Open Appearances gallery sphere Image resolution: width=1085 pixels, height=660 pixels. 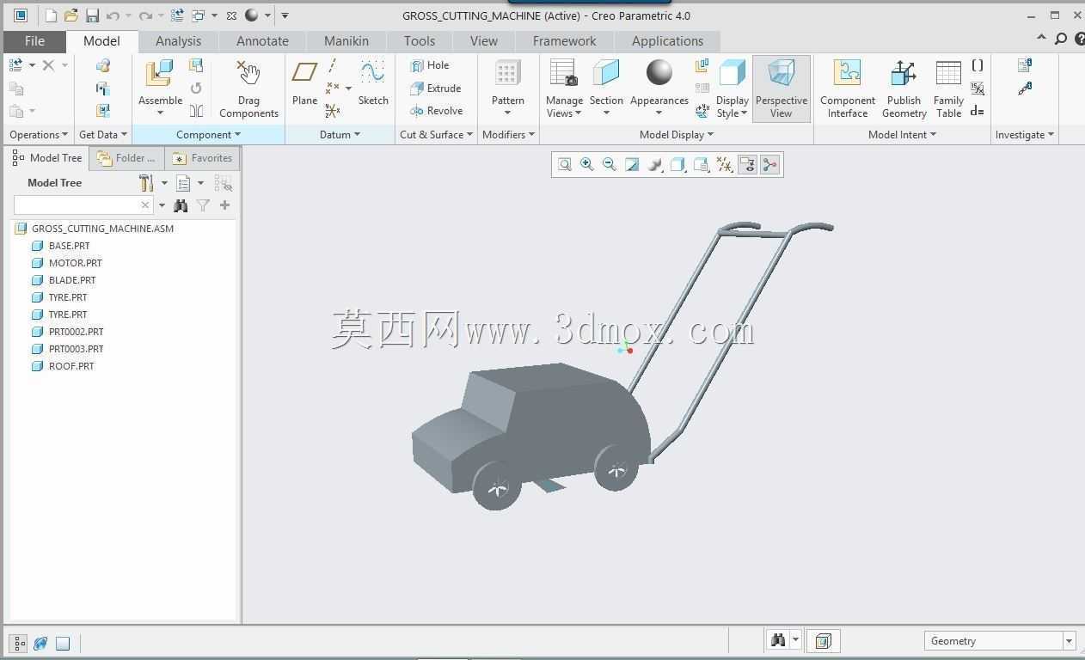click(659, 73)
